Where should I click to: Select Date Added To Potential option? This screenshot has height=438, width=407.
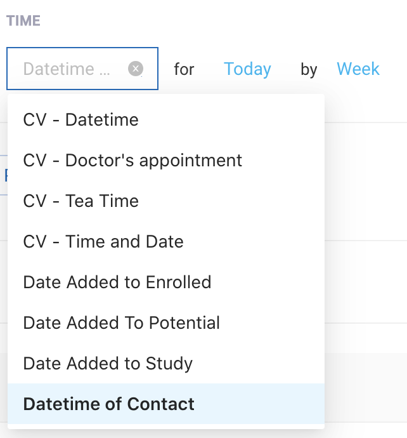pyautogui.click(x=121, y=322)
